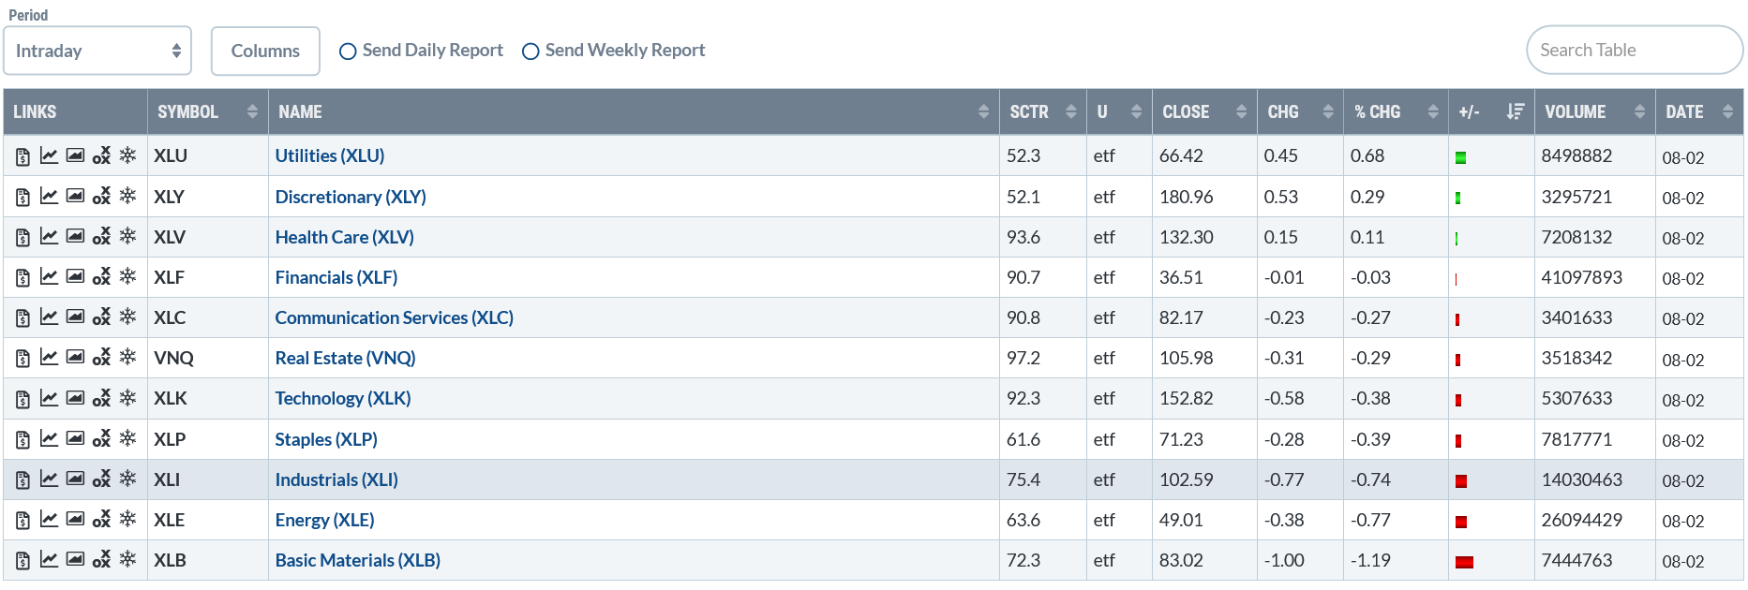Open the point-and-figure XO icon for XLI
1748x590 pixels.
pyautogui.click(x=101, y=479)
